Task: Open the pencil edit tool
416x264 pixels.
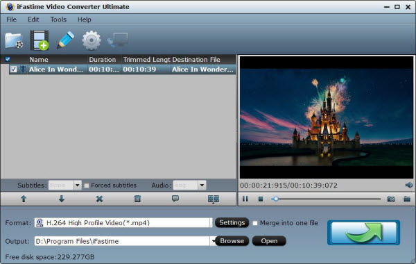Action: coord(65,40)
